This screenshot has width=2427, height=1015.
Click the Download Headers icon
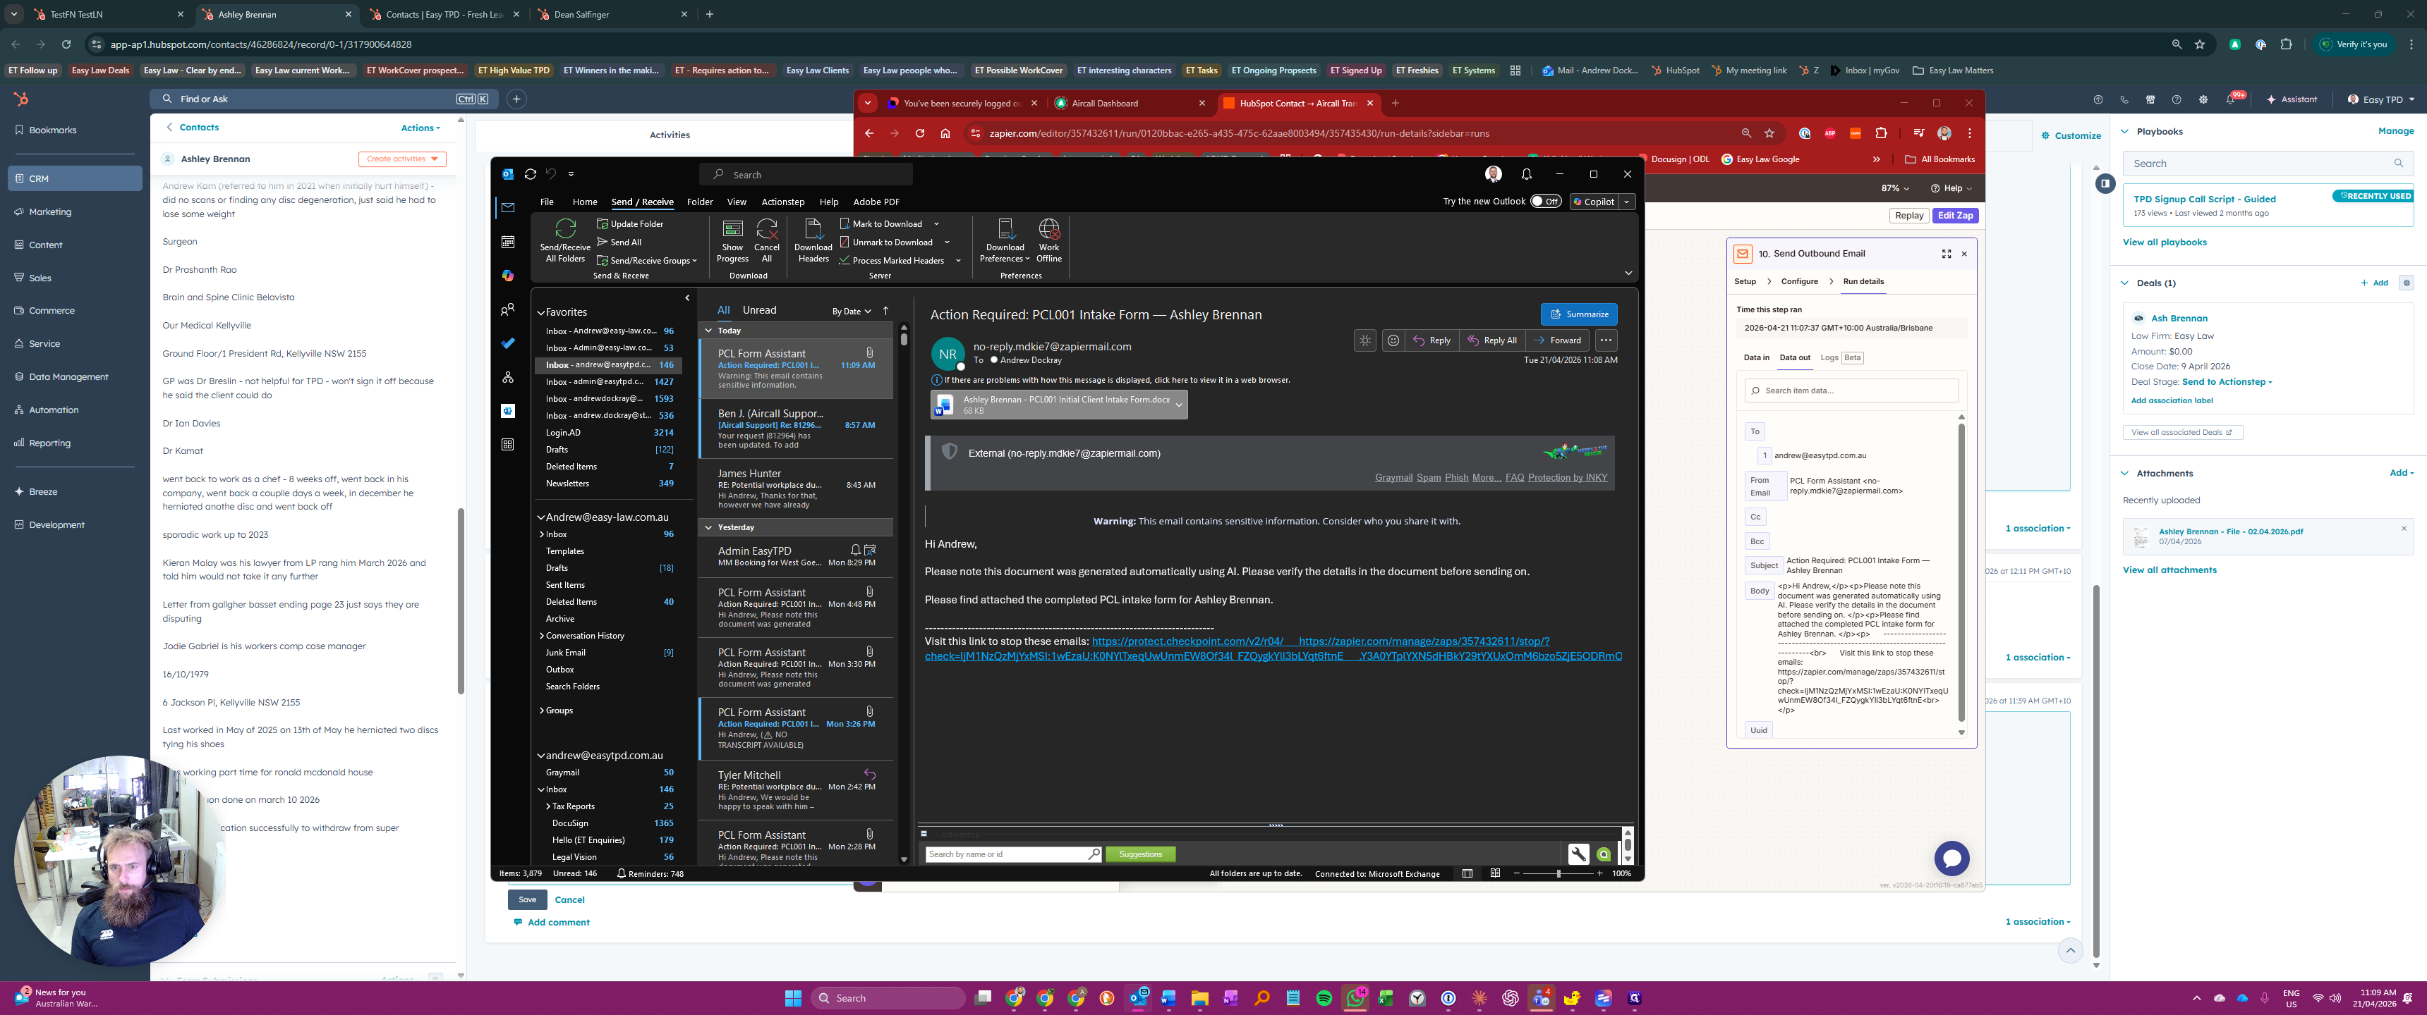812,229
